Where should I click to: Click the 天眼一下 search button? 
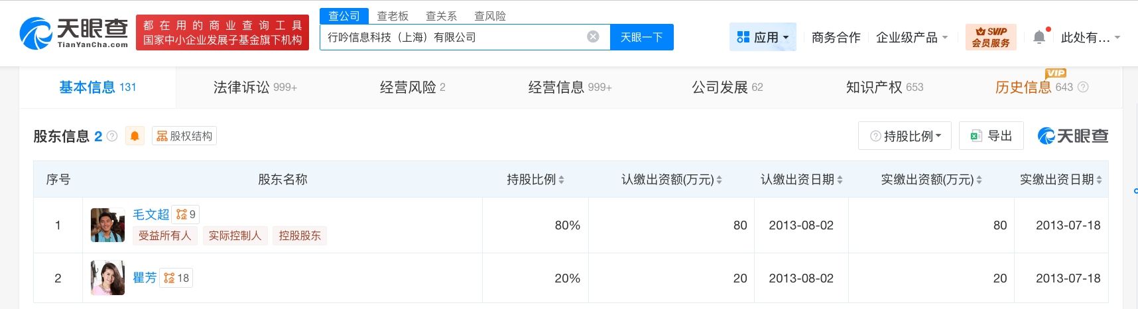tap(641, 37)
